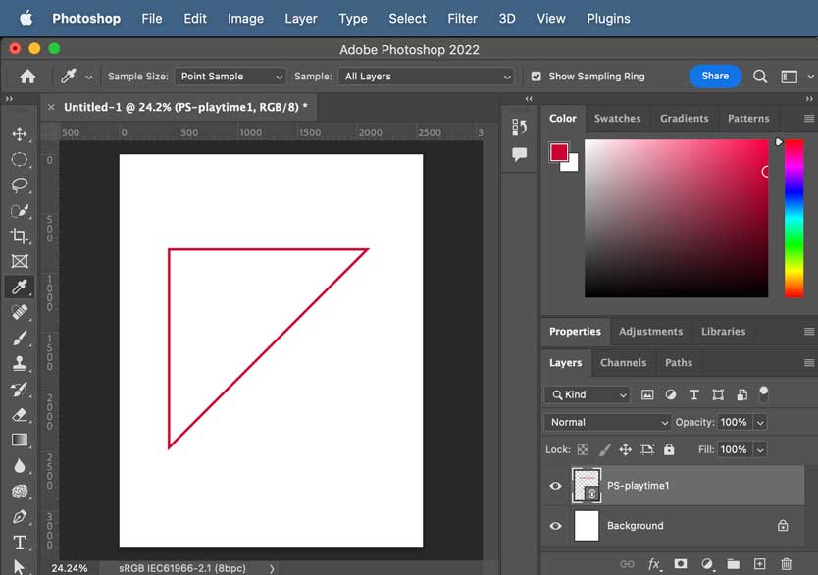This screenshot has height=575, width=818.
Task: Select the Crop tool
Action: click(x=20, y=235)
